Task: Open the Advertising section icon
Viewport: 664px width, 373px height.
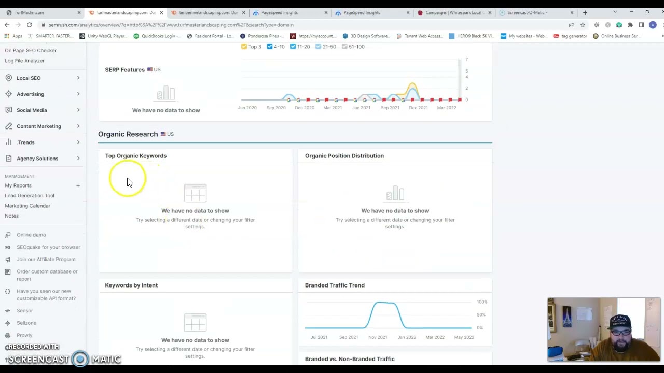Action: (8, 94)
